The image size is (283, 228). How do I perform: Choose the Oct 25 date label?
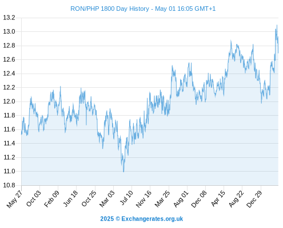[89, 198]
